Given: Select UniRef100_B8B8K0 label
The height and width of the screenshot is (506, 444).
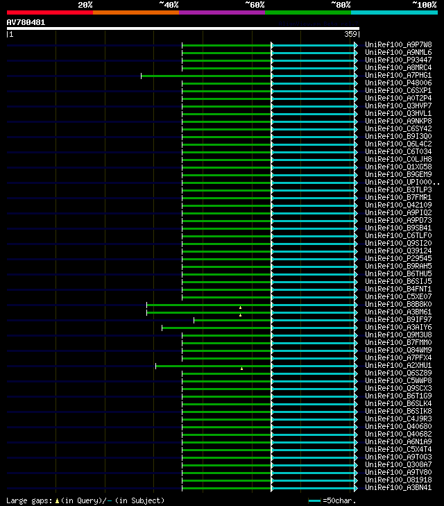Looking at the screenshot, I should [x=398, y=304].
